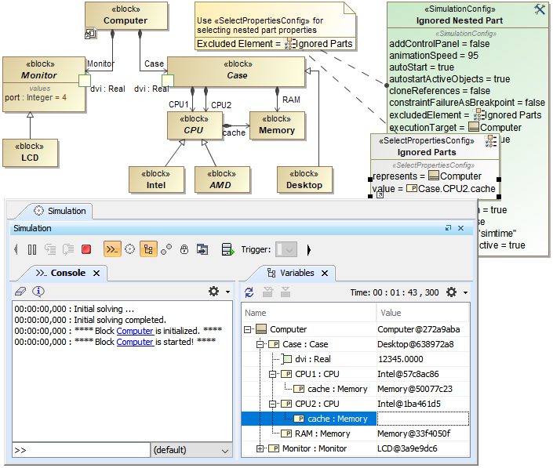Select the Simulation tab
The image size is (553, 468).
coord(60,211)
